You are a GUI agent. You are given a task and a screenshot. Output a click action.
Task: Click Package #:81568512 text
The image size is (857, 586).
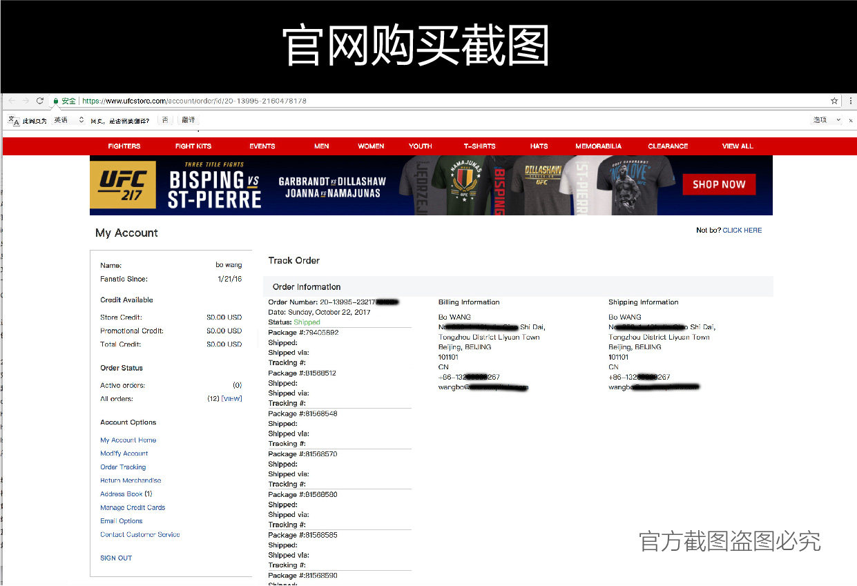click(x=302, y=373)
